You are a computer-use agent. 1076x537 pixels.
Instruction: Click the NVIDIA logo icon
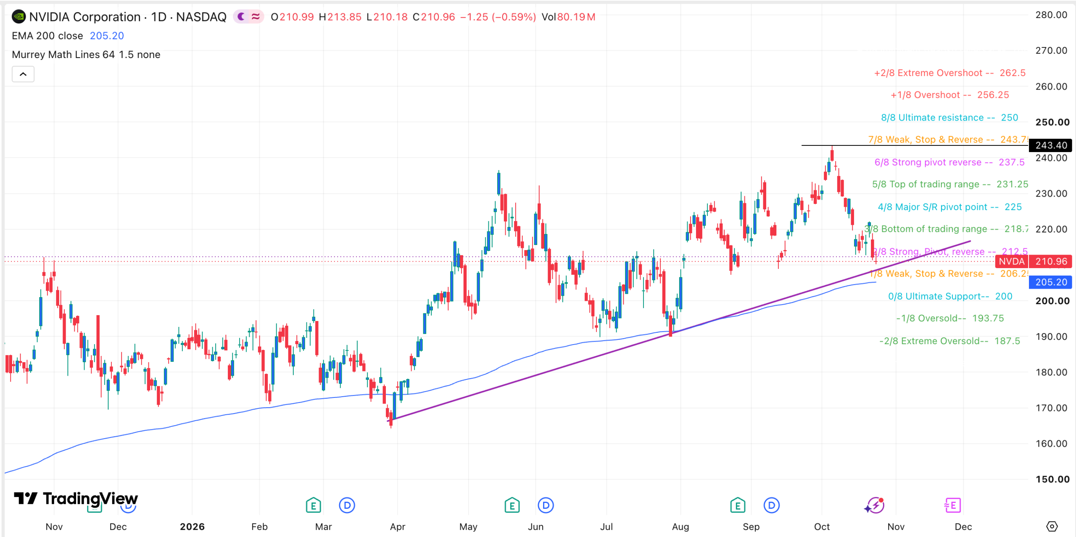[18, 17]
